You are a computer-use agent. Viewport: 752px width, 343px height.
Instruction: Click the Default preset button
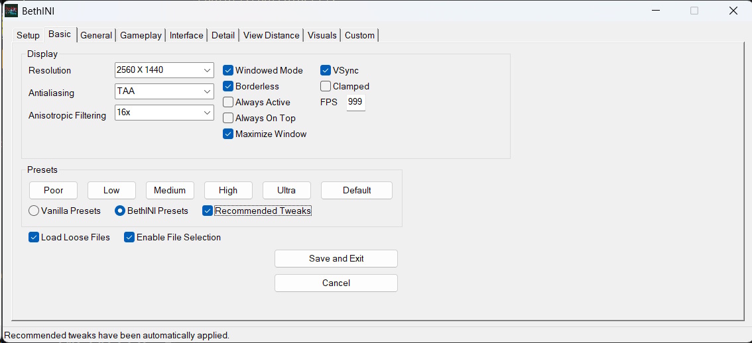pos(357,190)
